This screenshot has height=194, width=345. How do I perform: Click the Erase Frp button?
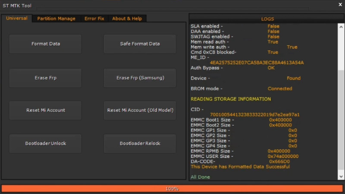click(46, 78)
